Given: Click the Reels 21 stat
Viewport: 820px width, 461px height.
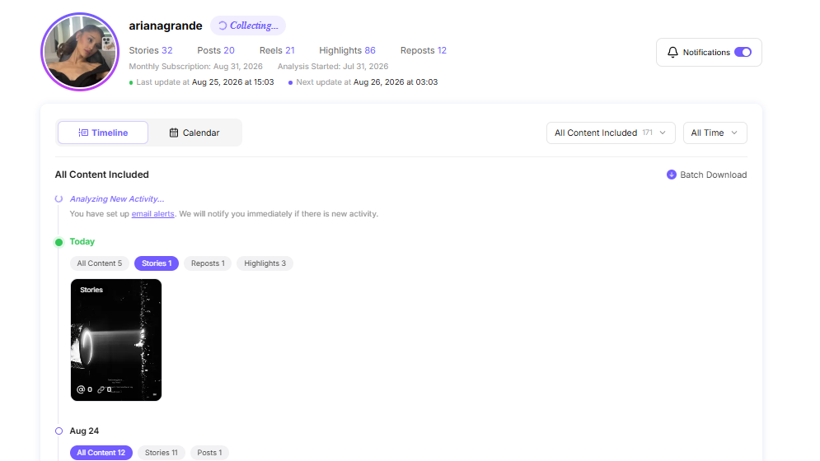Looking at the screenshot, I should click(x=277, y=50).
